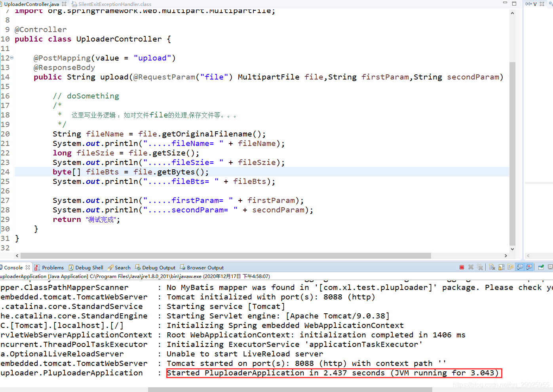Viewport: 553px width, 392px height.
Task: Click 'Tomcat initialized with port(s): 8088' line
Action: pyautogui.click(x=271, y=297)
